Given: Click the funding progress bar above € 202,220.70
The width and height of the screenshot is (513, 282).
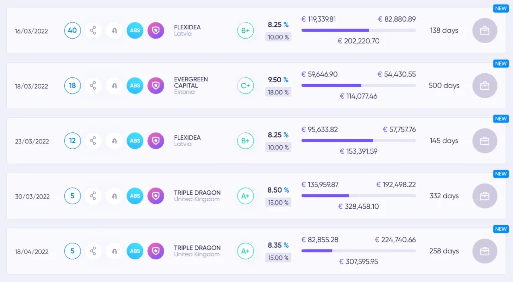Looking at the screenshot, I should (359, 30).
